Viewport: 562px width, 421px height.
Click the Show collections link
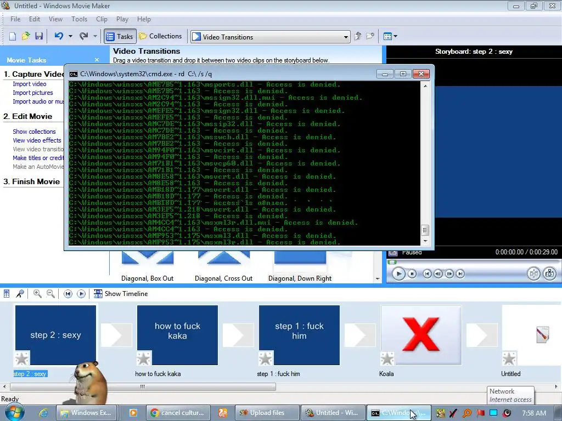point(34,132)
